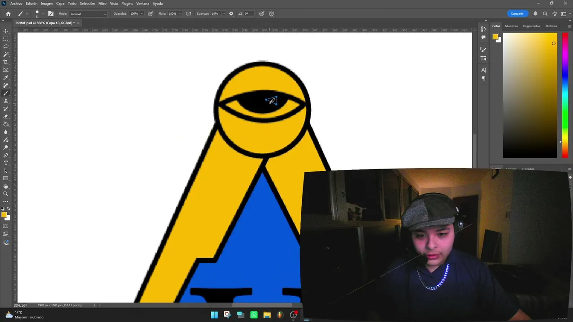Click the Color panel foreground swatch
The image size is (573, 322).
[x=496, y=37]
